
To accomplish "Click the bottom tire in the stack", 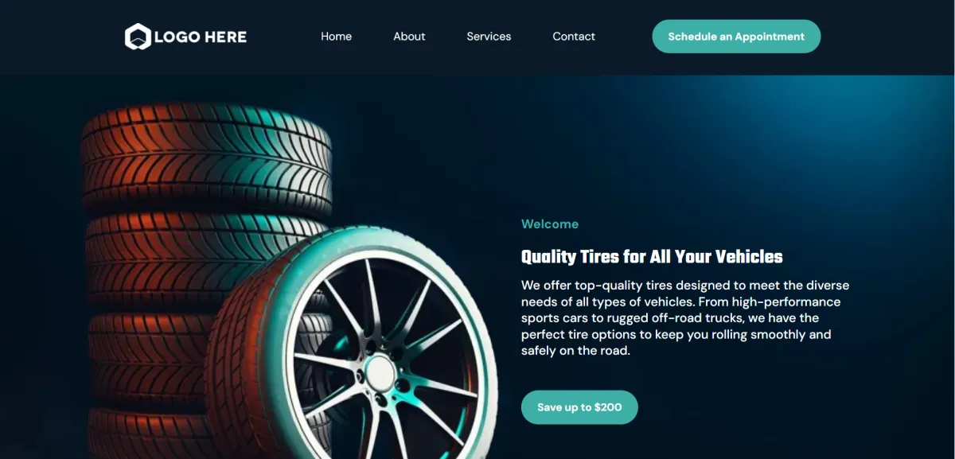I will coord(147,434).
